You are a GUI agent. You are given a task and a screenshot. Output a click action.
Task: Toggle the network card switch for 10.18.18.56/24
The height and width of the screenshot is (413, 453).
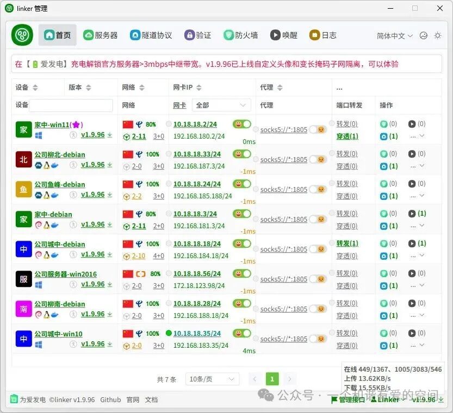click(242, 273)
